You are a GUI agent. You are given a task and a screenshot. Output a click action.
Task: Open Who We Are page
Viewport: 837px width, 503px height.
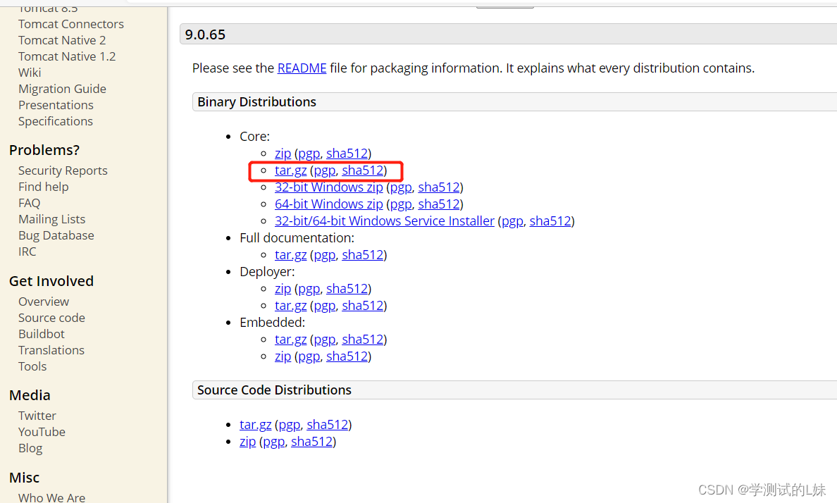pos(51,497)
